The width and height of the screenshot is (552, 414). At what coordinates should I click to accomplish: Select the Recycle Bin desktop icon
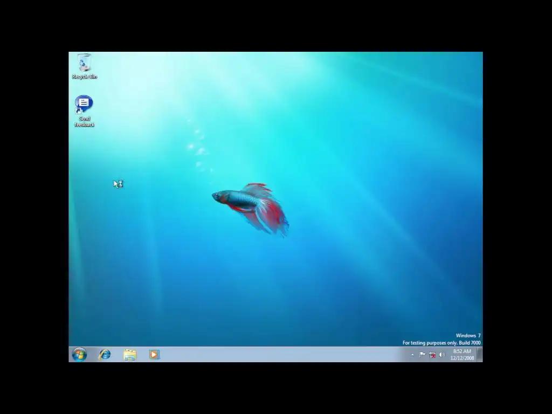click(x=85, y=66)
